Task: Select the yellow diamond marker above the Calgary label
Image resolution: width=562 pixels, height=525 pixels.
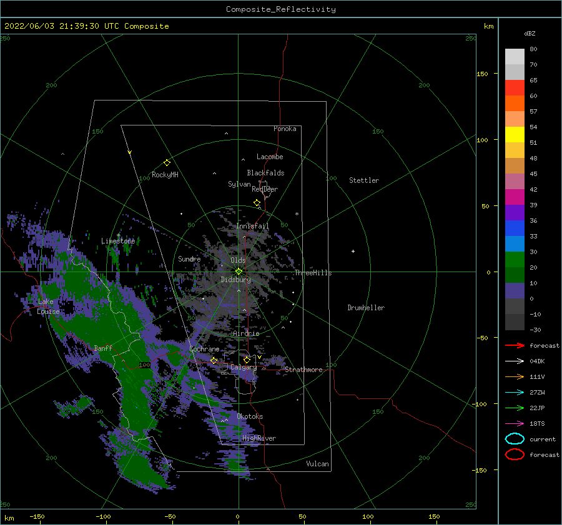Action: (247, 360)
